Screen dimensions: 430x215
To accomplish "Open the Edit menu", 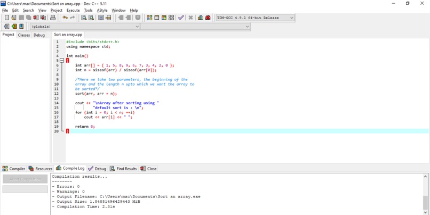I will click(x=15, y=11).
